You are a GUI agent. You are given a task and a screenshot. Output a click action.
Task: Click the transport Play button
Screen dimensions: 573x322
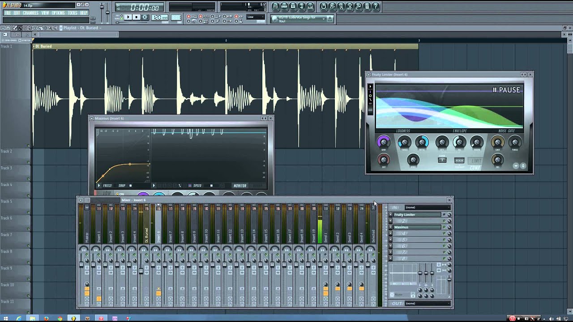pos(128,17)
